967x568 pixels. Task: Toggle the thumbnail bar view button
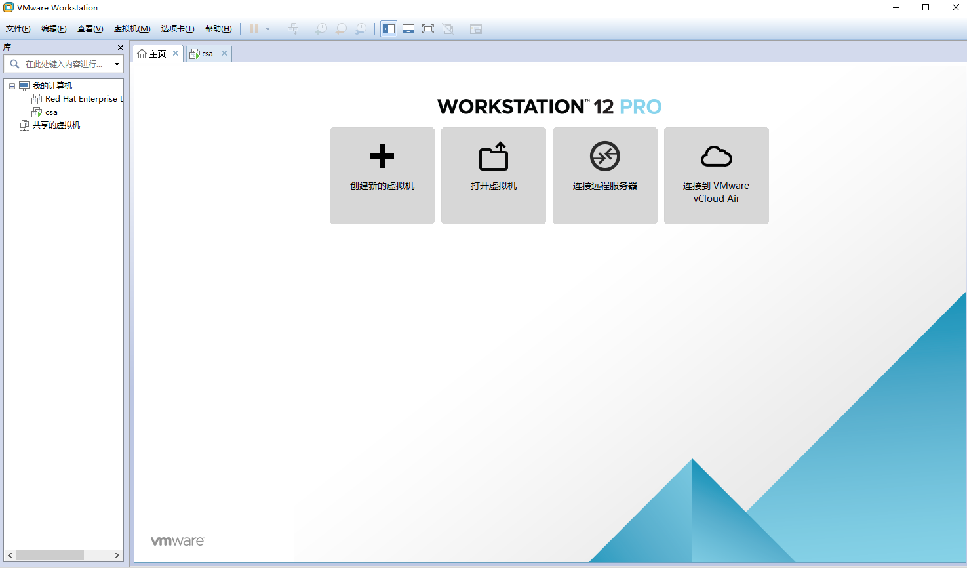[x=408, y=29]
